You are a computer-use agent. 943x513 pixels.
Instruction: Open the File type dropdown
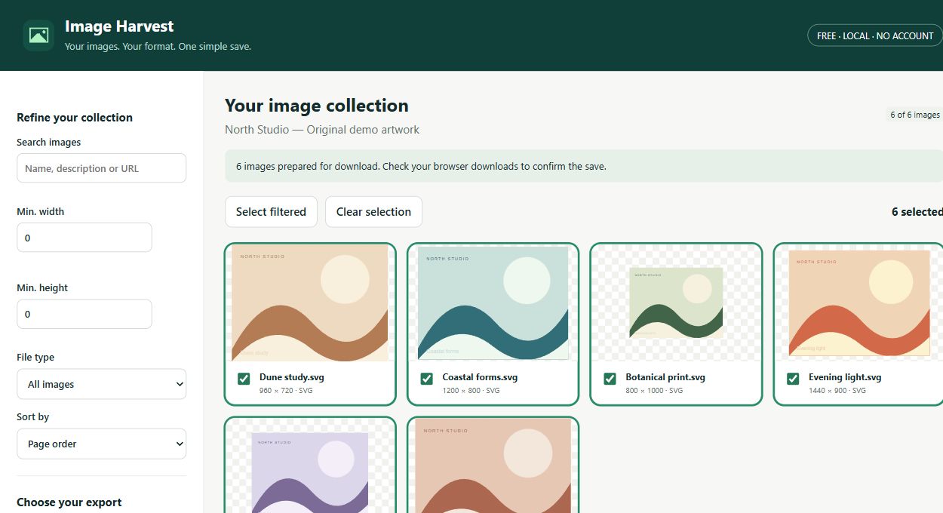coord(101,384)
